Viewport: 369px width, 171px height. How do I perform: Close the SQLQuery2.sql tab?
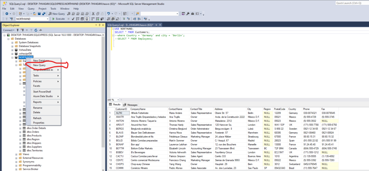tap(160, 25)
